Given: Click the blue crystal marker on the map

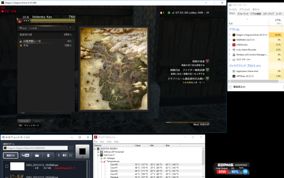Looking at the screenshot, I should tap(104, 65).
